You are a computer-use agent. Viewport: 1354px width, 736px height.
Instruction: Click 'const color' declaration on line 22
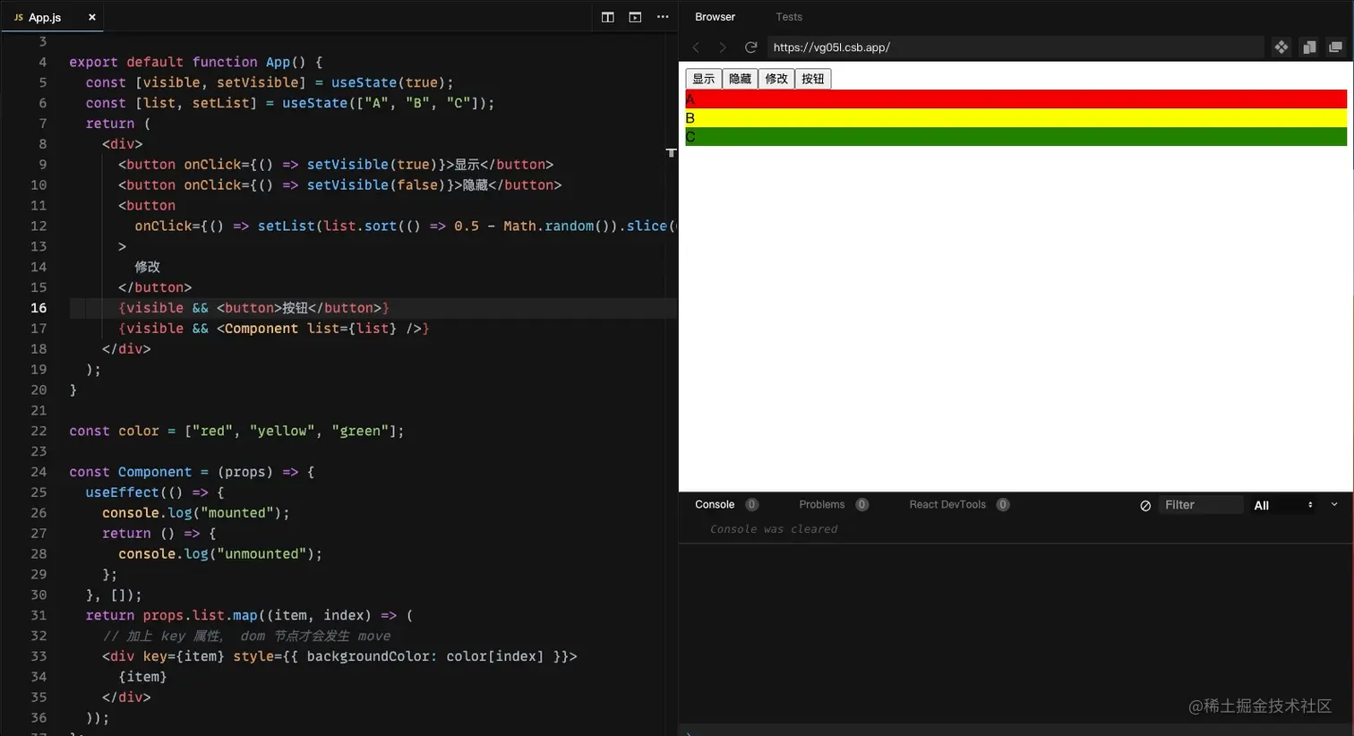coord(114,432)
